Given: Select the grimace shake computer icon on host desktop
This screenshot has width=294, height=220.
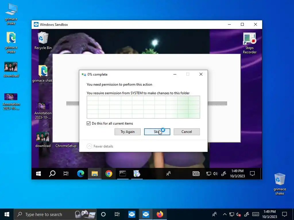Looking at the screenshot, I should (11, 14).
